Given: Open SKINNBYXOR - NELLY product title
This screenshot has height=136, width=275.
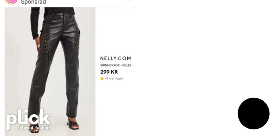Looking at the screenshot, I should pyautogui.click(x=116, y=65).
